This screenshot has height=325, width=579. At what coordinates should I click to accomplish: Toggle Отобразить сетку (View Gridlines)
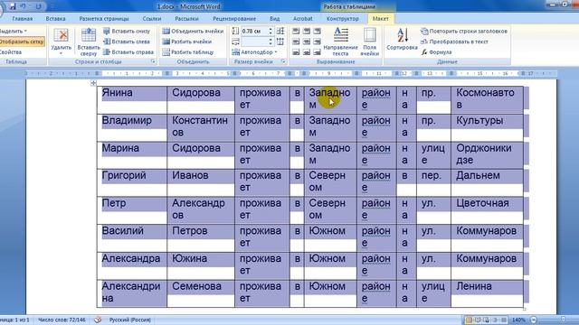(22, 42)
